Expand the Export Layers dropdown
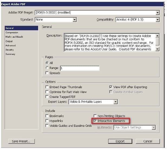The image size is (168, 150). click(x=116, y=102)
